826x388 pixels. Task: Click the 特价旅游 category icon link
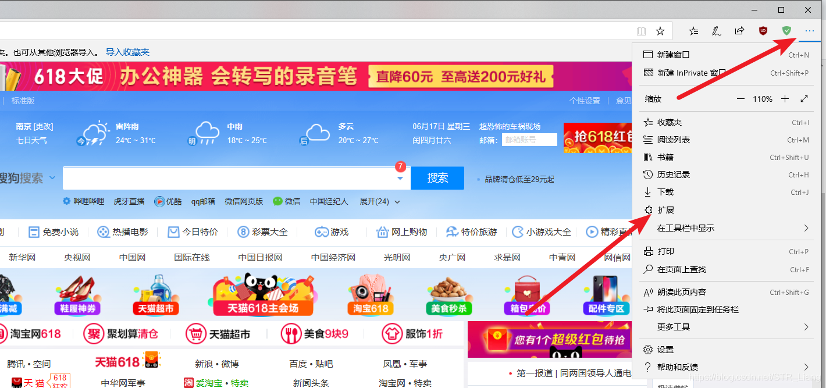[472, 232]
